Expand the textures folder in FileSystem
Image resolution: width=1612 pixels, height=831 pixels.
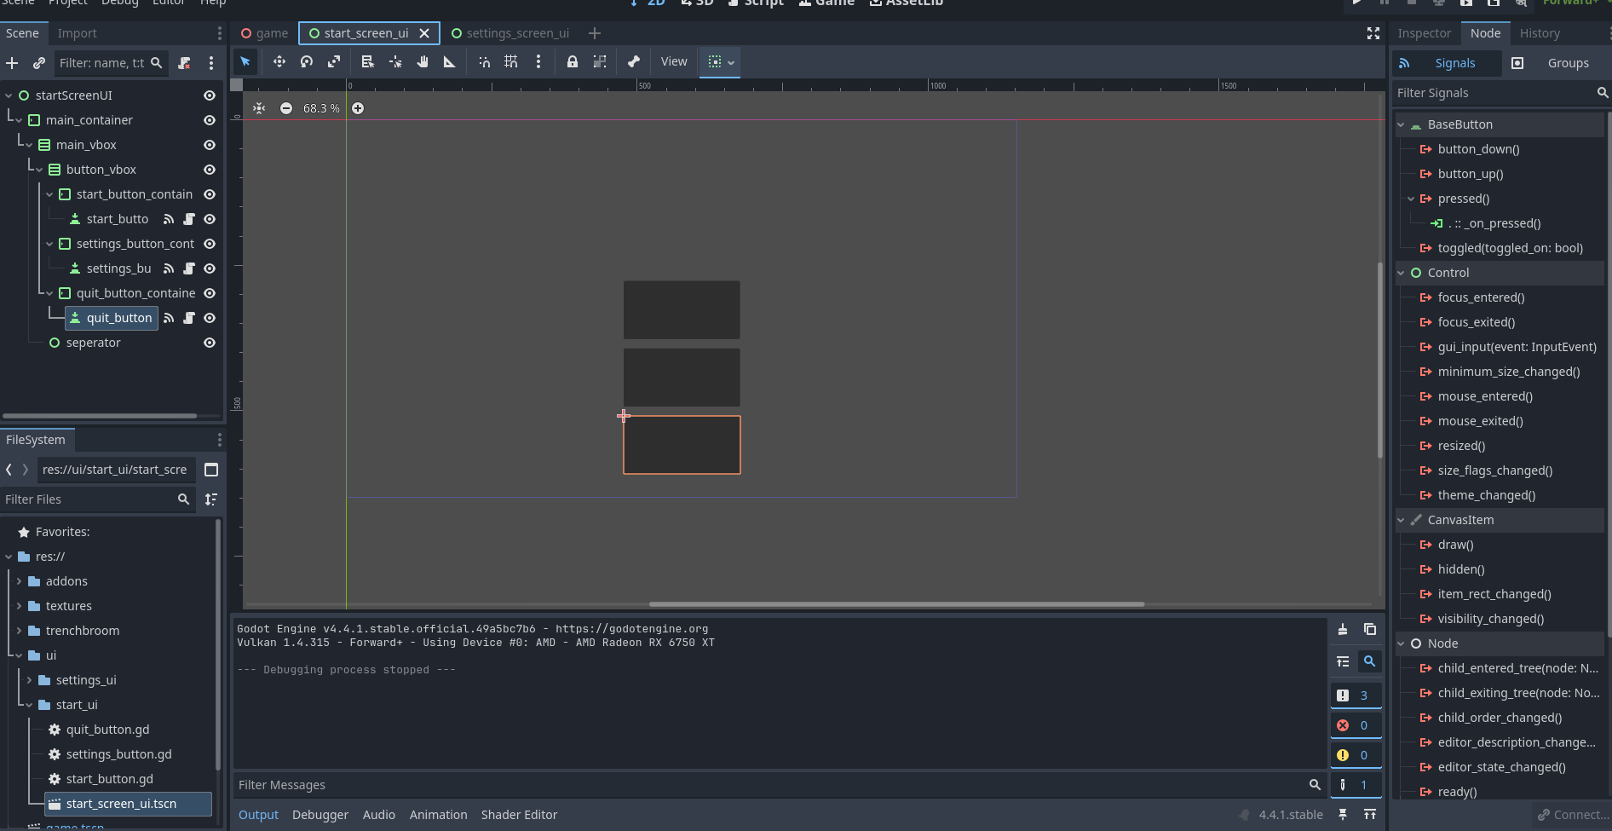pos(19,606)
